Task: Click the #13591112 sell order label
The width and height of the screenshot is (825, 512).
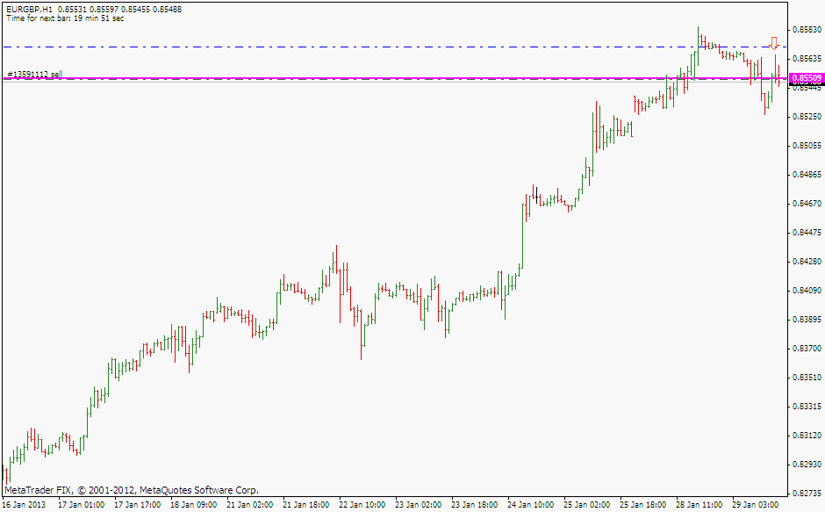Action: click(33, 75)
